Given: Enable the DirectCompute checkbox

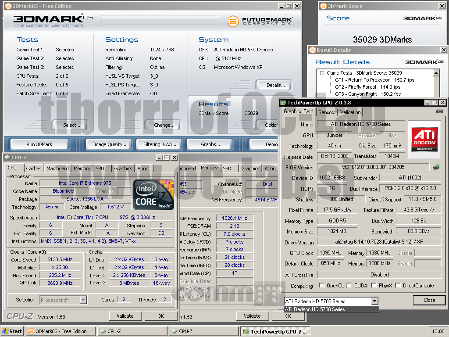Looking at the screenshot, I should 398,285.
